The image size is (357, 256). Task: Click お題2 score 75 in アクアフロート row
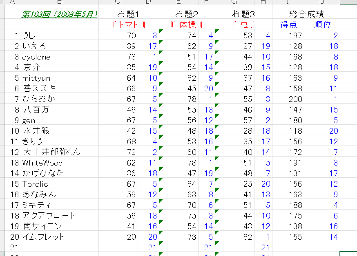(x=179, y=216)
